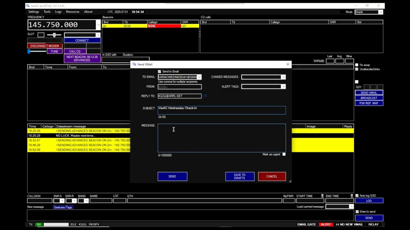Toggle the Send to Email checkbox
Screen dimensions: 410x230
click(x=160, y=72)
